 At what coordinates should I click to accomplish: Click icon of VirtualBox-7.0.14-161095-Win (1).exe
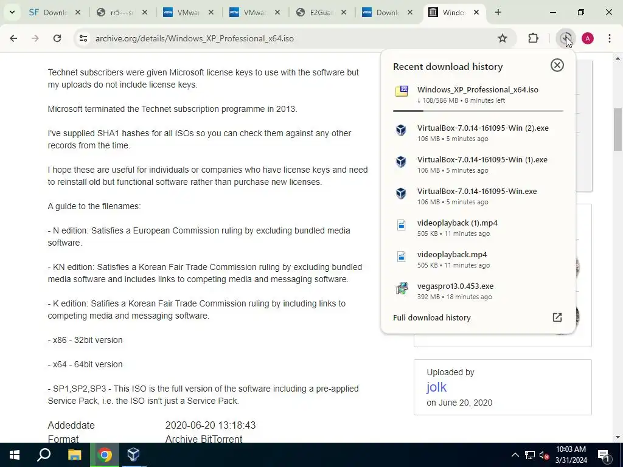pos(402,162)
